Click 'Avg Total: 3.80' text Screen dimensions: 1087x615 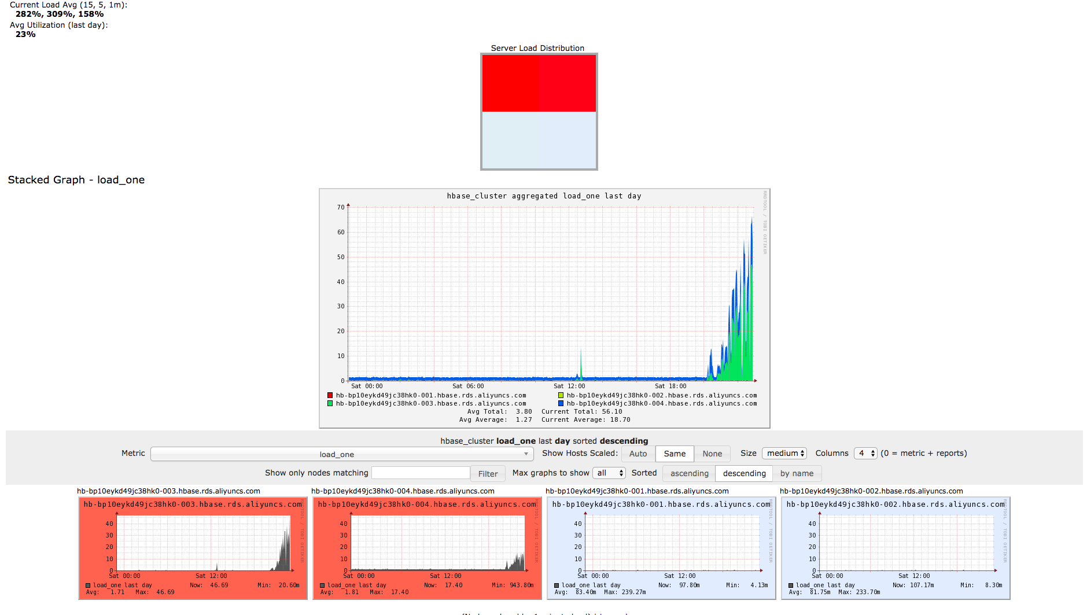coord(500,412)
